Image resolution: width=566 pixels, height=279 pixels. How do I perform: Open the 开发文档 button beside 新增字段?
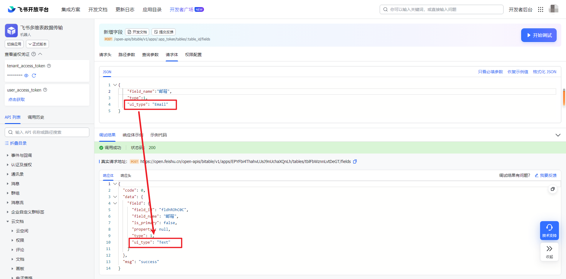137,32
